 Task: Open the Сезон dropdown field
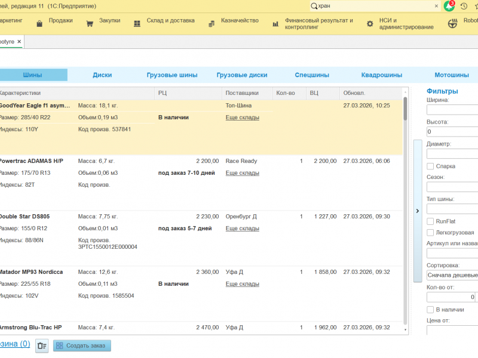pyautogui.click(x=452, y=187)
